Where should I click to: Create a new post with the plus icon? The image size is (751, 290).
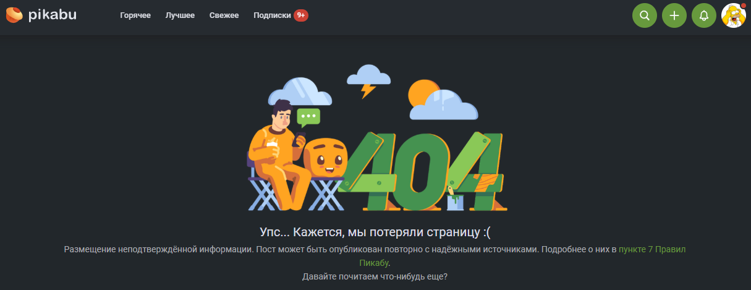(674, 15)
